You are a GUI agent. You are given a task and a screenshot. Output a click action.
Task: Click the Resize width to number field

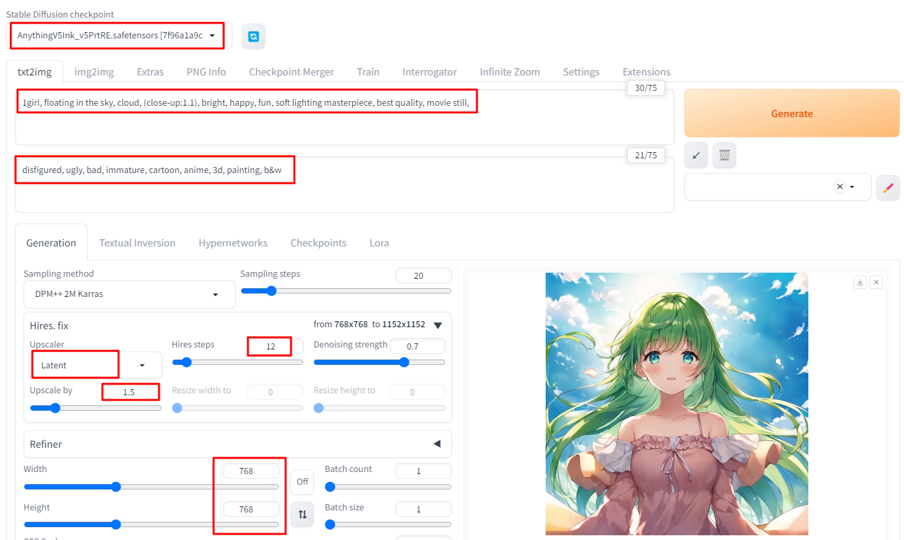point(275,392)
